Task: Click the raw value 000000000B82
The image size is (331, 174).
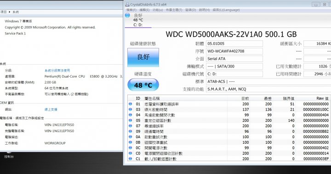Action: pyautogui.click(x=316, y=131)
